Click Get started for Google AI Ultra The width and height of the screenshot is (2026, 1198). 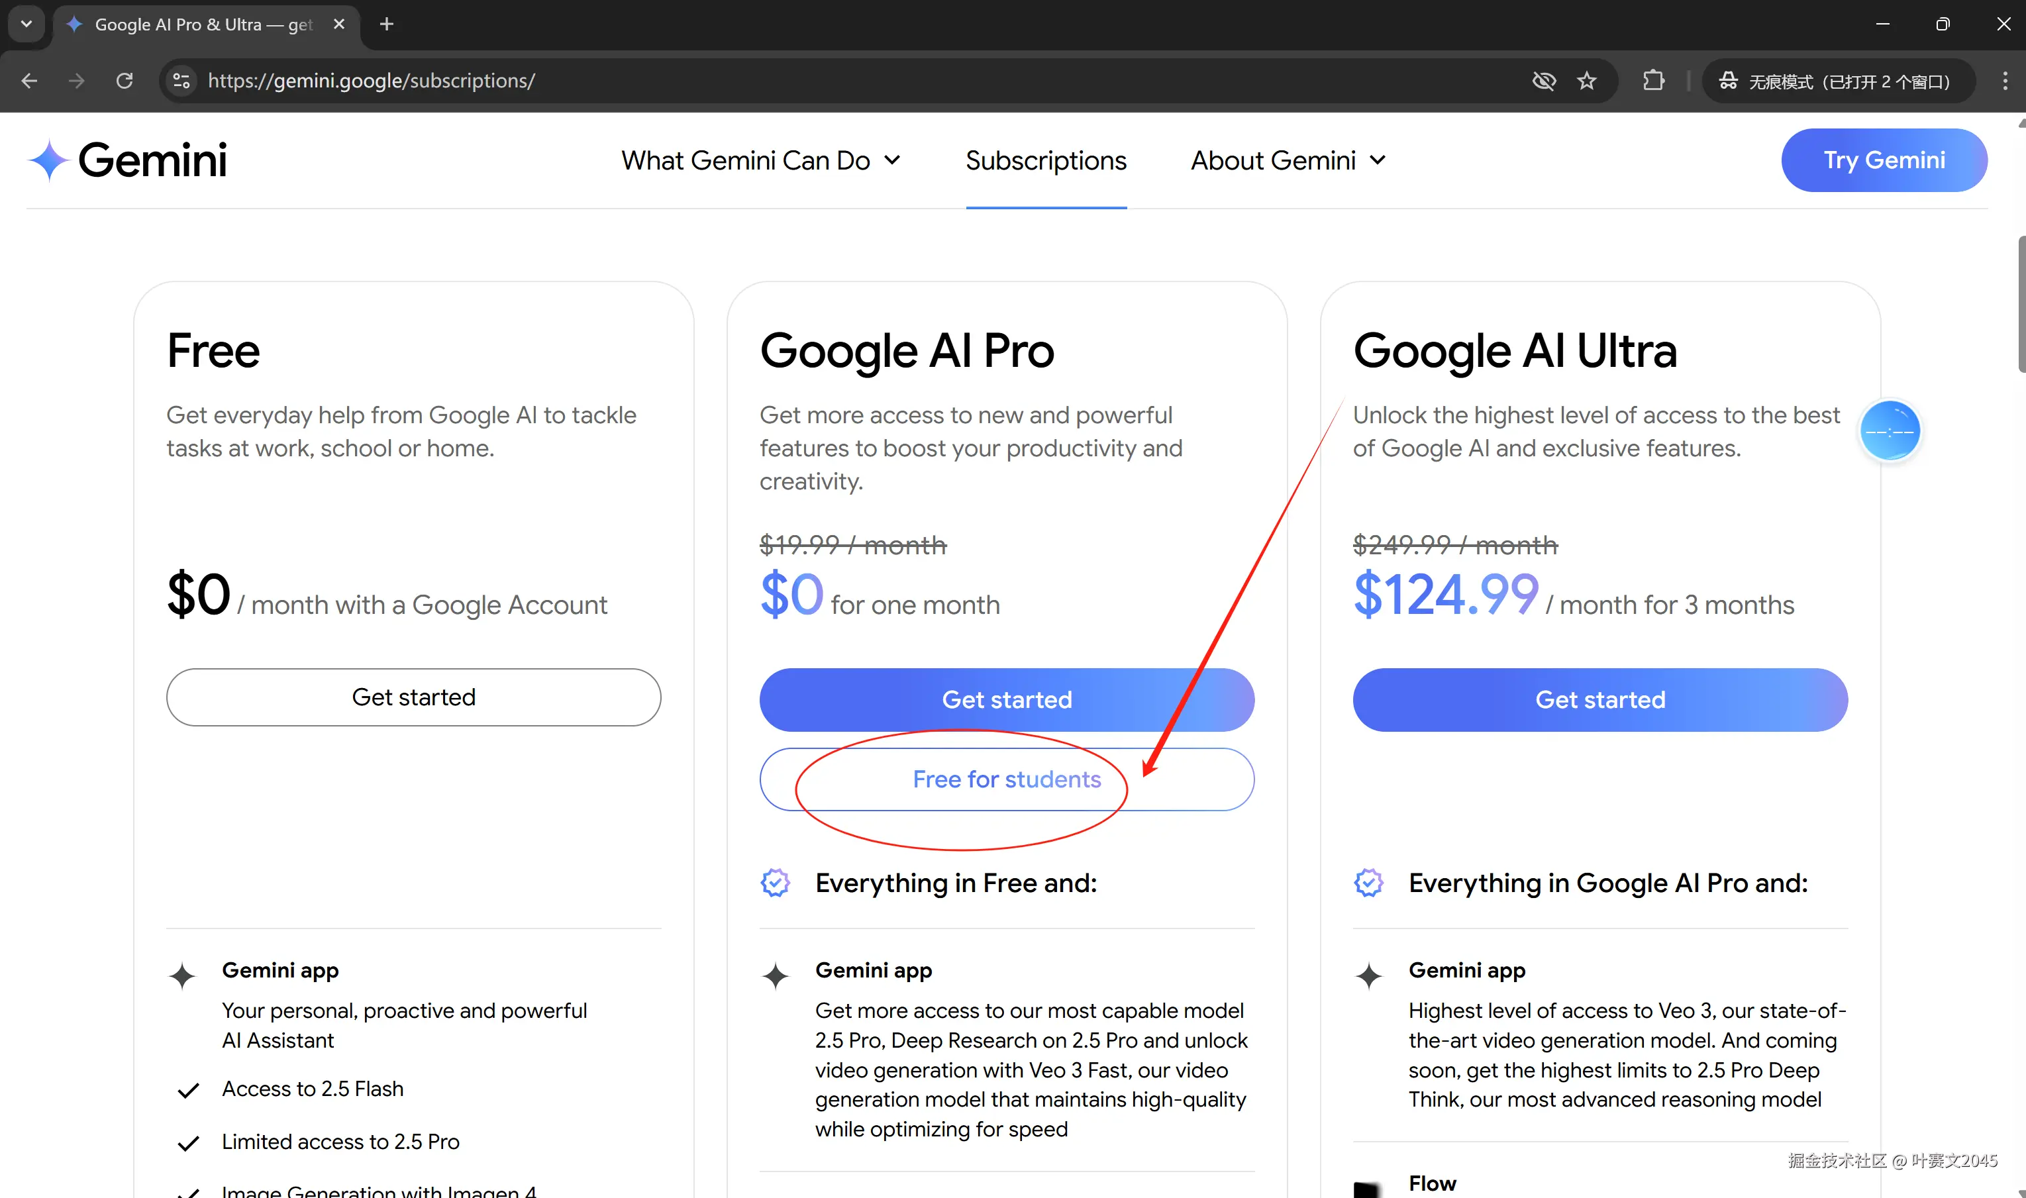[x=1600, y=699]
